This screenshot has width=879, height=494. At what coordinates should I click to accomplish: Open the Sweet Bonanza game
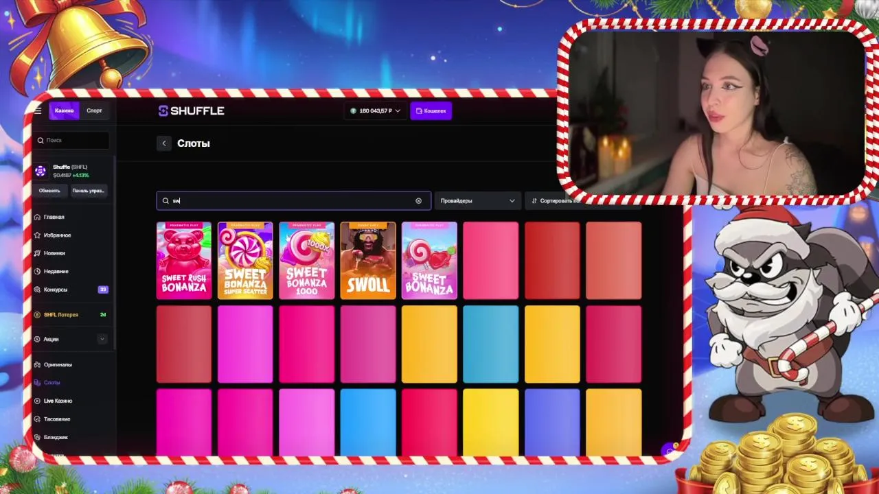(x=429, y=261)
